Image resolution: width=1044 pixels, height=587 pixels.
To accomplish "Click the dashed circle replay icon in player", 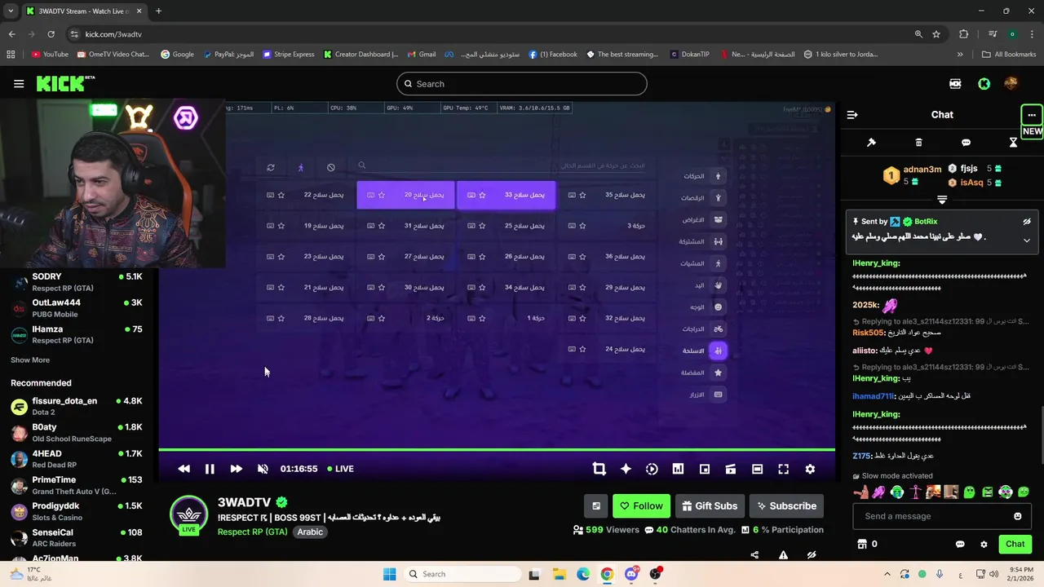I will click(x=652, y=469).
